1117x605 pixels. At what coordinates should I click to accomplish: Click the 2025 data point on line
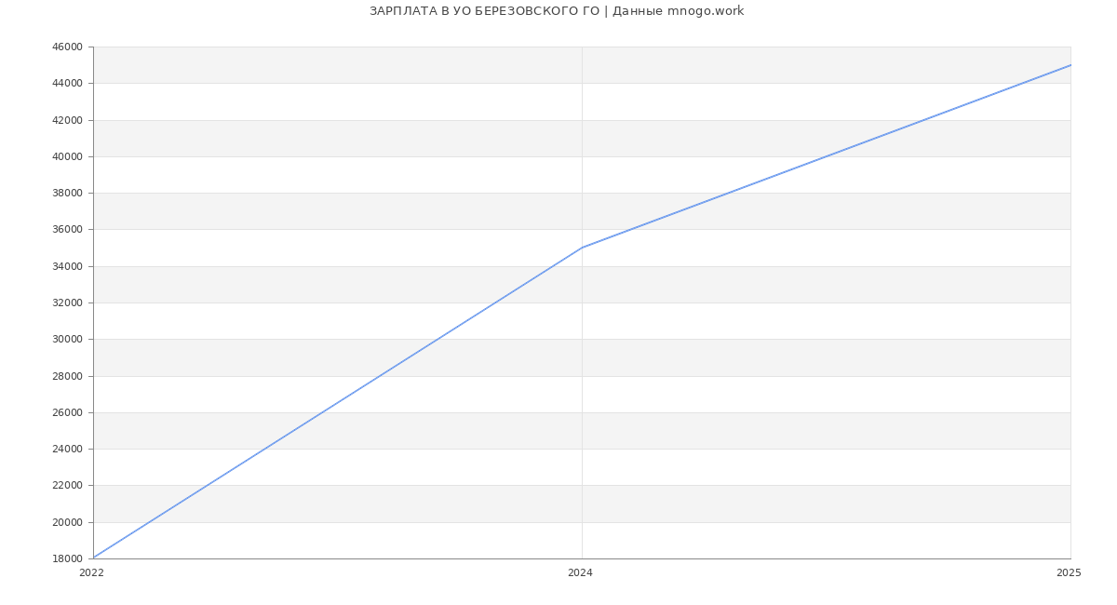click(1070, 65)
